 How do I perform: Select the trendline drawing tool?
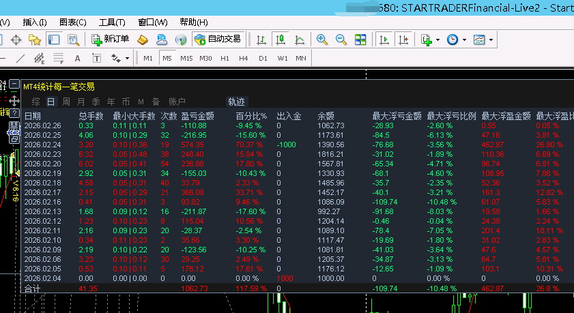[21, 58]
